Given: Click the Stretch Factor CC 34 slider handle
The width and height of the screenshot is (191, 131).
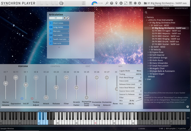Looking at the screenshot, I should tap(76, 87).
